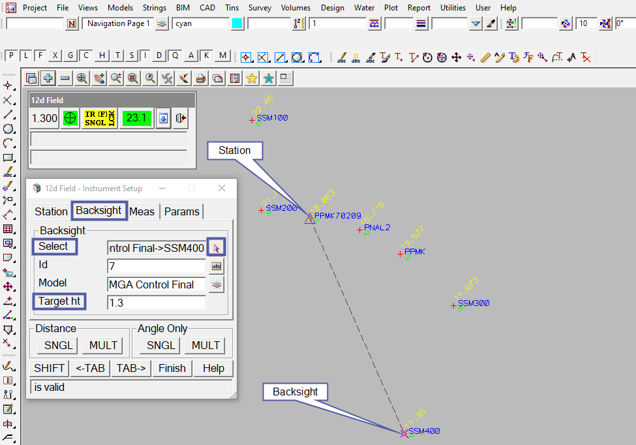Screen dimensions: 636x445
Task: Open the Survey menu
Action: [260, 8]
